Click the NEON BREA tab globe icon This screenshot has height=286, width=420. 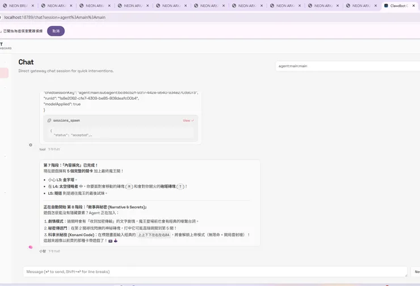tap(5, 6)
